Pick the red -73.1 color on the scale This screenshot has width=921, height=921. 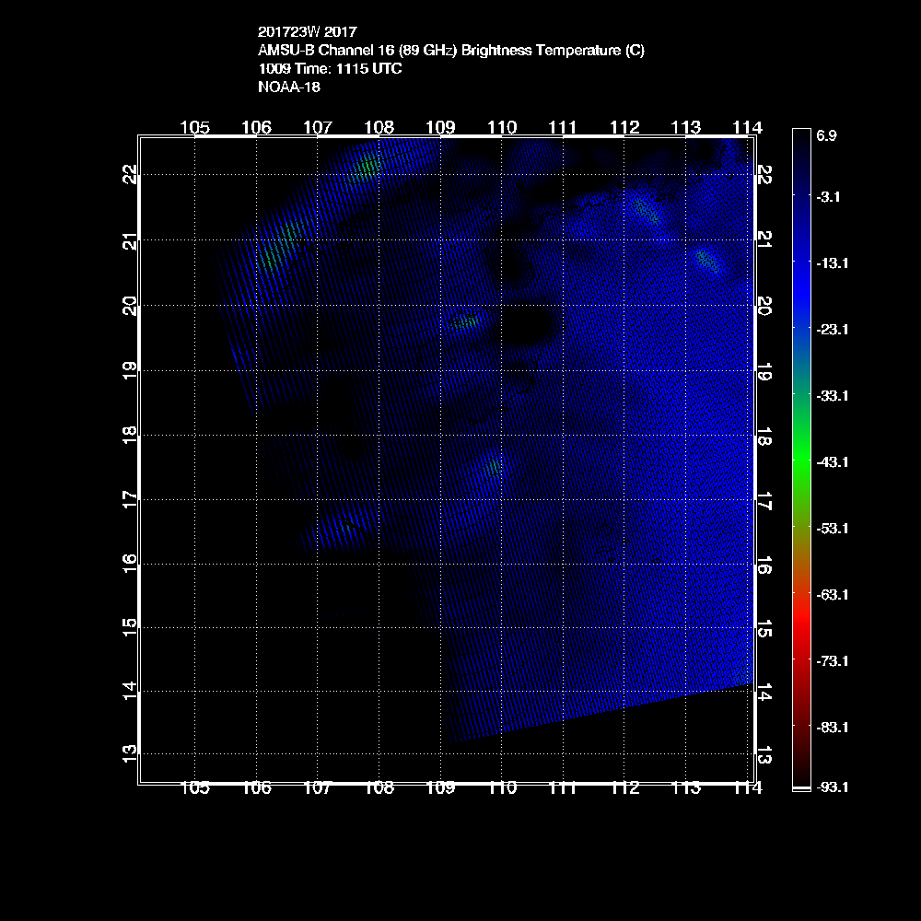click(x=799, y=660)
